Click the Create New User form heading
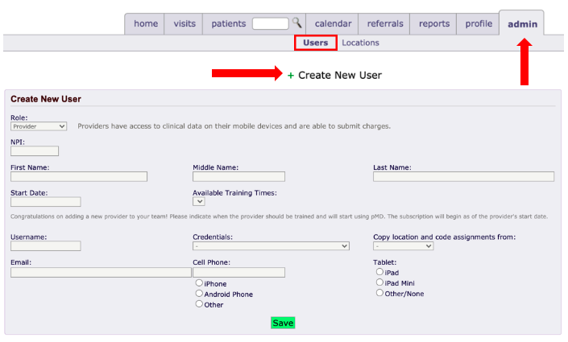This screenshot has width=568, height=342. pyautogui.click(x=46, y=99)
